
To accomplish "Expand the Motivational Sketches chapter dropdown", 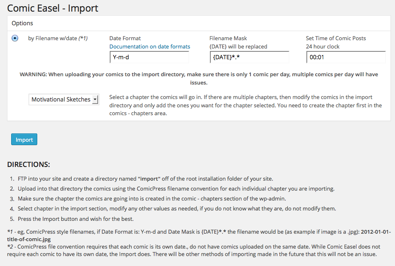I will pyautogui.click(x=64, y=99).
